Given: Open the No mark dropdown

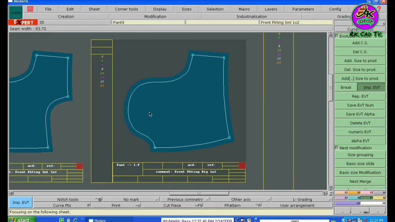Looking at the screenshot, I should [131, 199].
